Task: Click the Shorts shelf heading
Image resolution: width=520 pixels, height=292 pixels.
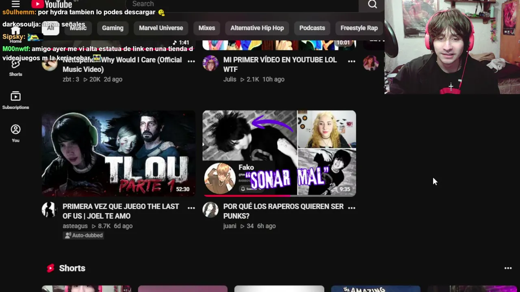Action: 72,268
